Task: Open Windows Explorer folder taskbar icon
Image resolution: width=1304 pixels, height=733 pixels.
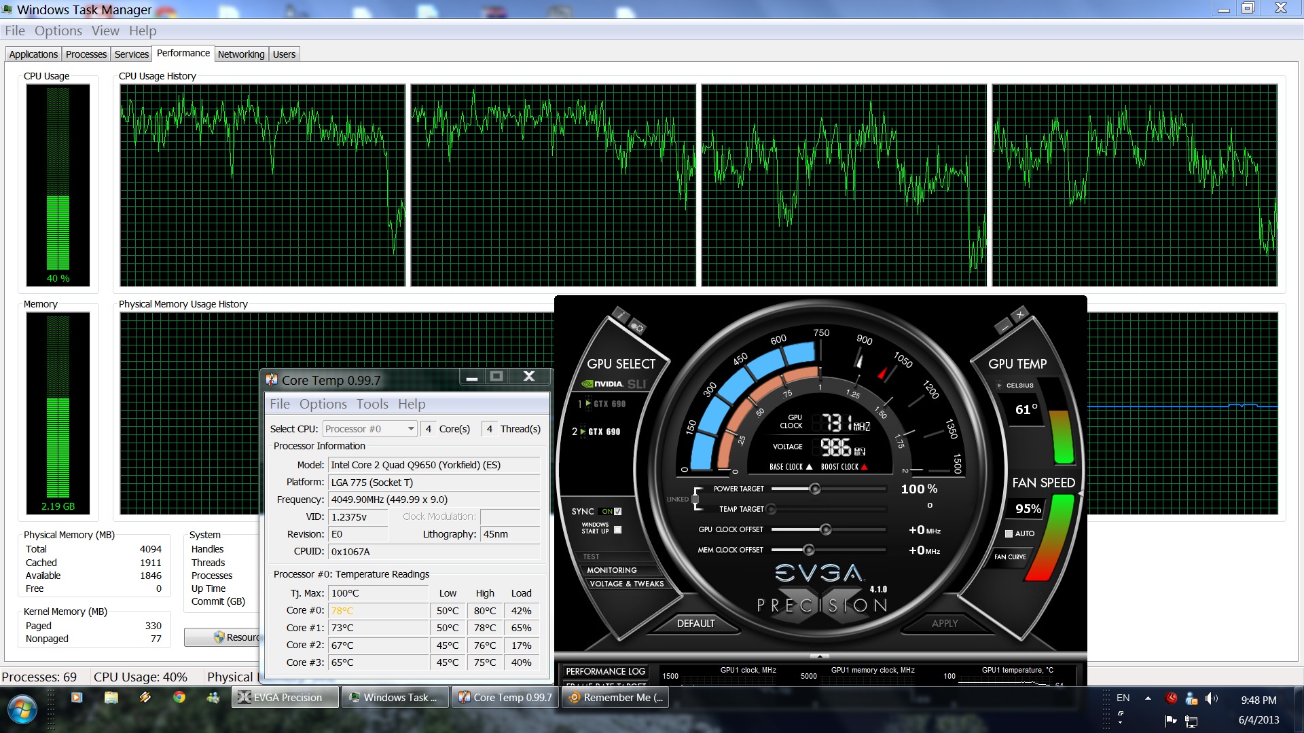Action: pyautogui.click(x=111, y=697)
